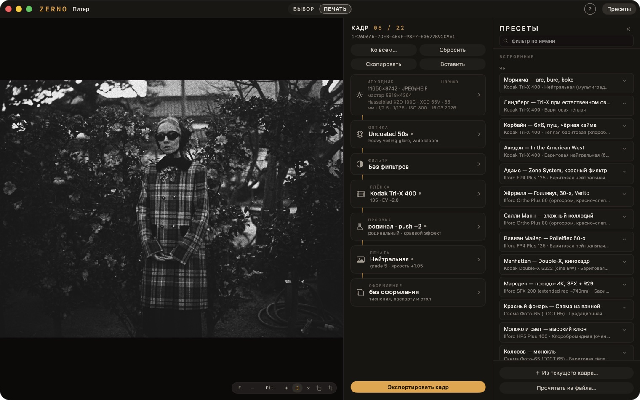Close the Пресеты panel
640x400 pixels.
click(628, 29)
